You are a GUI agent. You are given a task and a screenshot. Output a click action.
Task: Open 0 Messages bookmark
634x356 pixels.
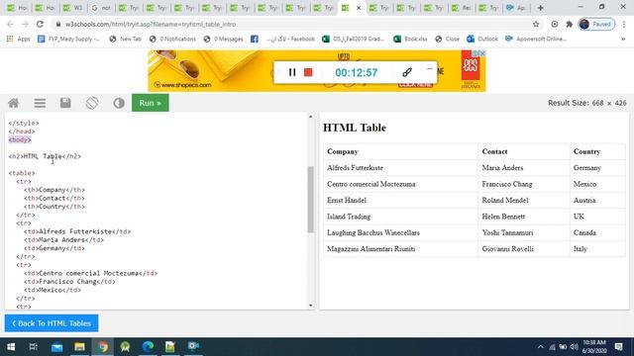(223, 39)
